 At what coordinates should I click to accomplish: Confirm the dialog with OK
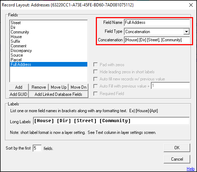[177, 148]
